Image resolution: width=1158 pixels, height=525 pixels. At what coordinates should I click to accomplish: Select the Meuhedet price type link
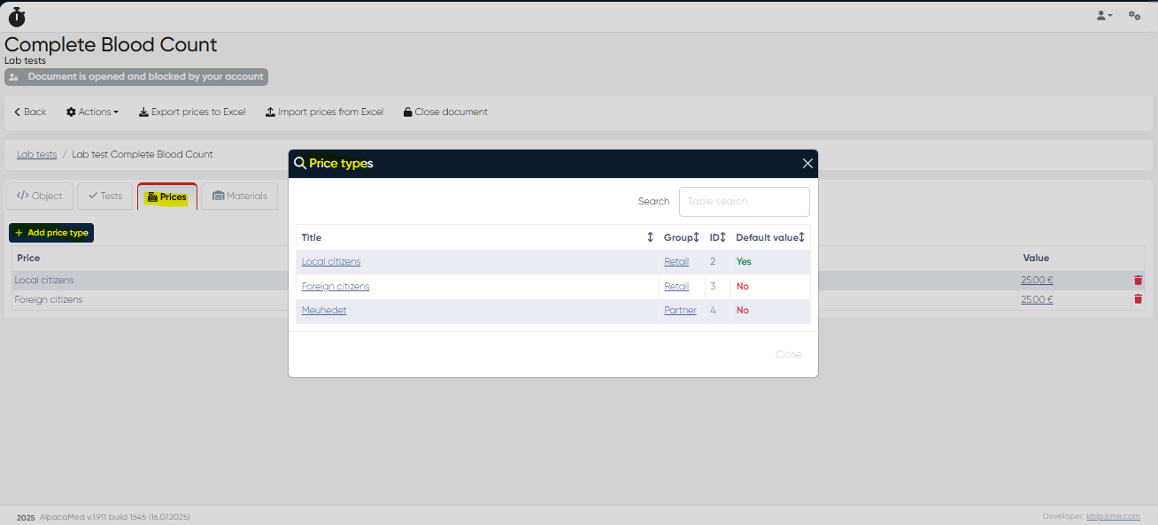(x=324, y=311)
